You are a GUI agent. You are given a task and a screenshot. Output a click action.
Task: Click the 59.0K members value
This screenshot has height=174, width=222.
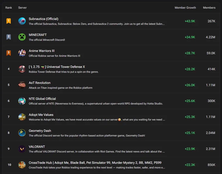click(211, 53)
